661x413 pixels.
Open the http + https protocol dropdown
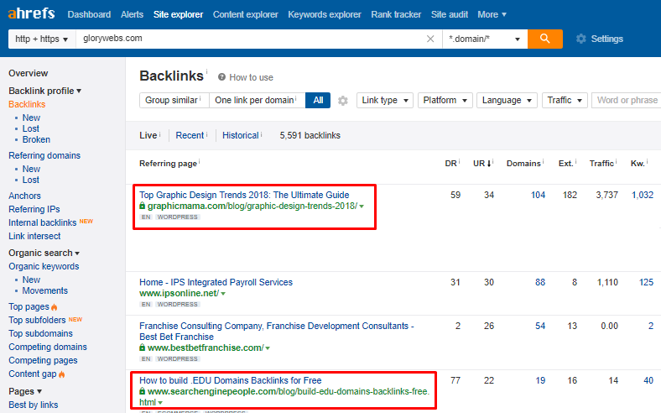pyautogui.click(x=41, y=39)
